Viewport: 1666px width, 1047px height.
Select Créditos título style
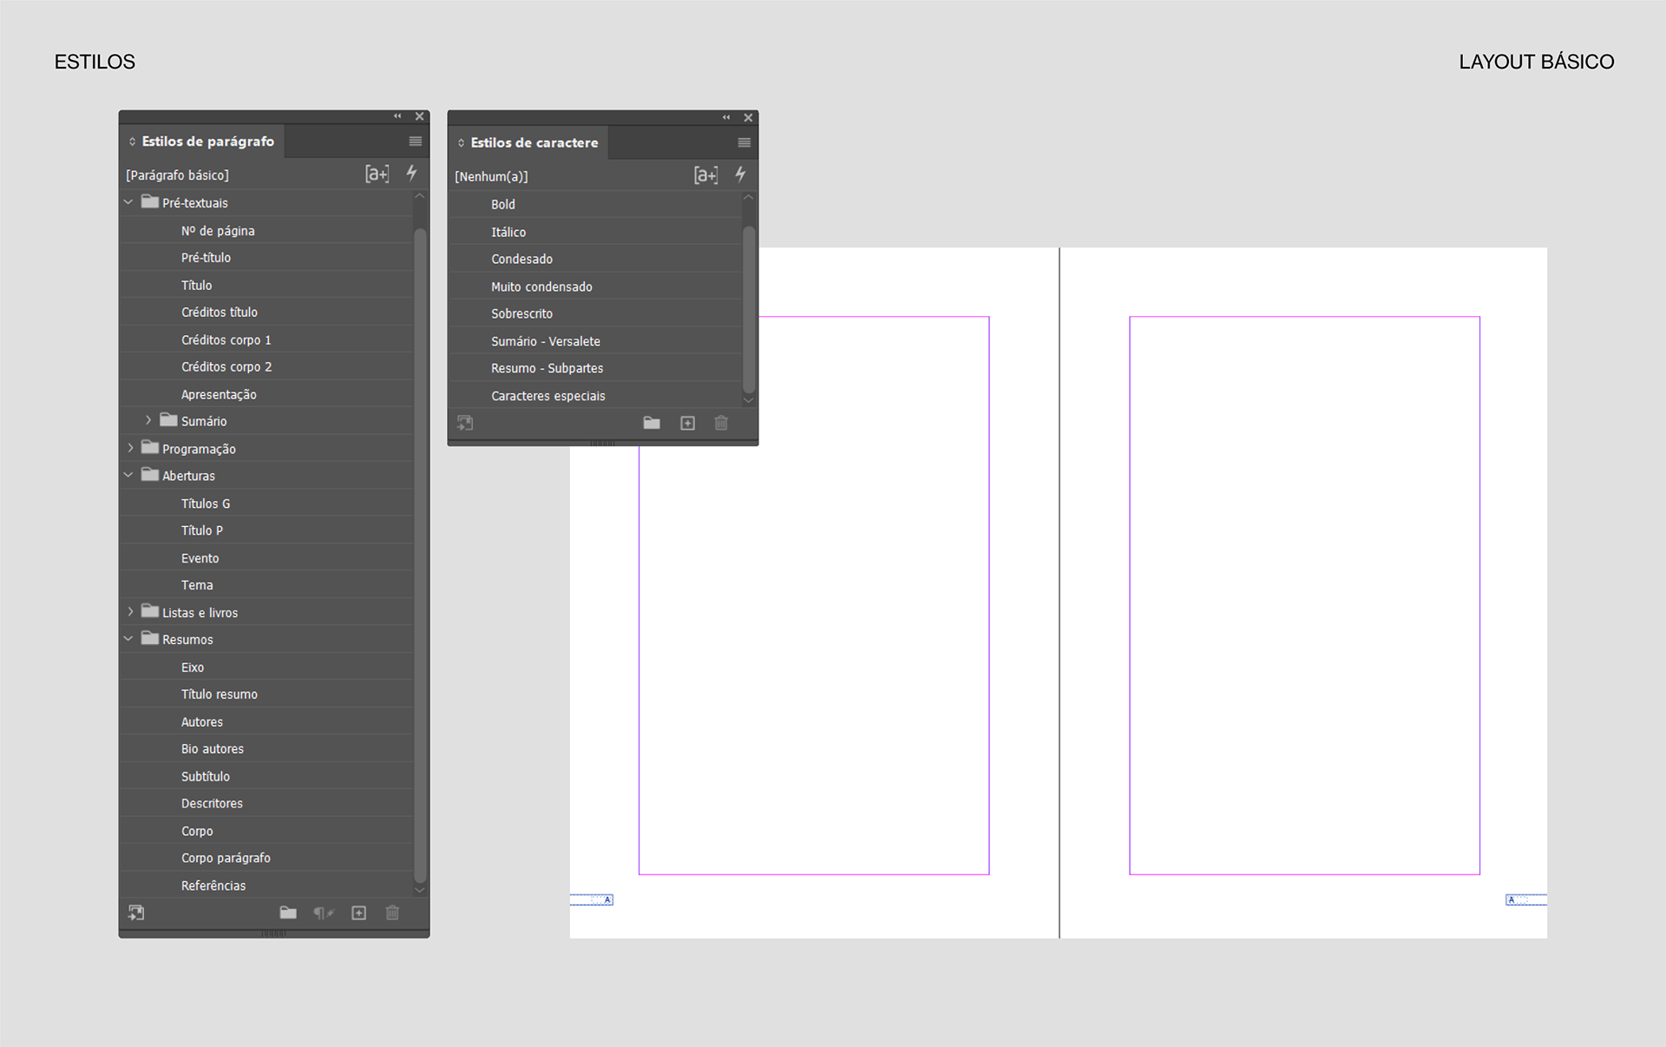[x=266, y=312]
